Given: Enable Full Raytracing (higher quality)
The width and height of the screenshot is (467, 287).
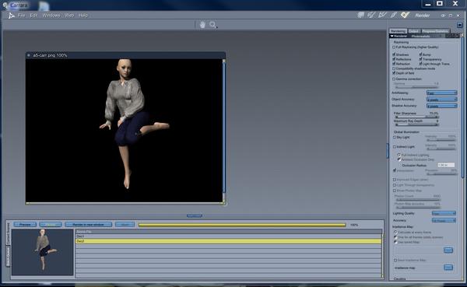Looking at the screenshot, I should pyautogui.click(x=394, y=47).
